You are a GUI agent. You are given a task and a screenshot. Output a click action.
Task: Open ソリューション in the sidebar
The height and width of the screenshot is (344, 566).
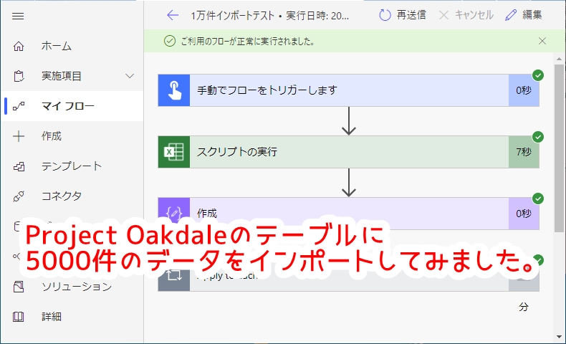77,287
